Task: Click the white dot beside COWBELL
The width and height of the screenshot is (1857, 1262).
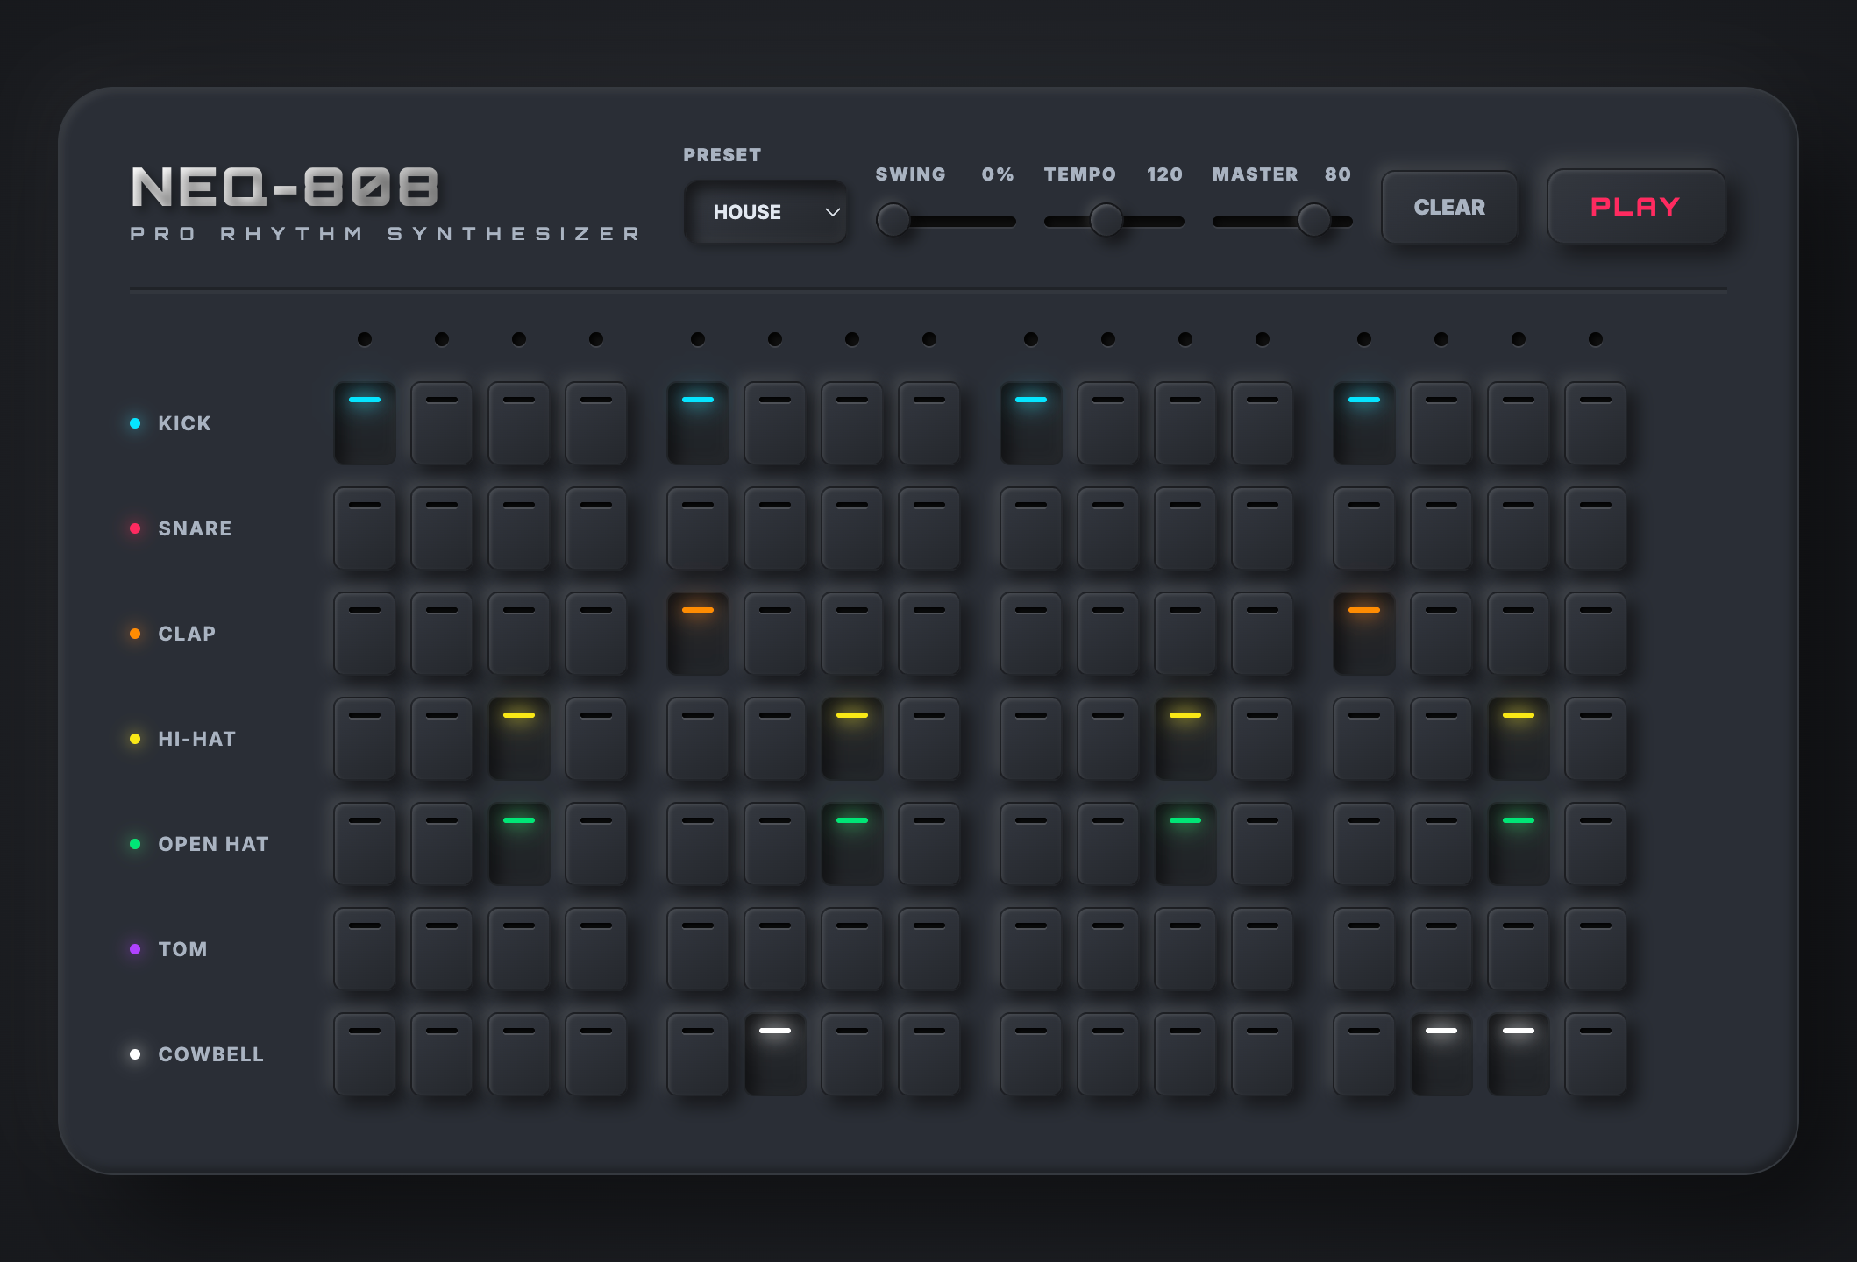Action: point(135,1054)
